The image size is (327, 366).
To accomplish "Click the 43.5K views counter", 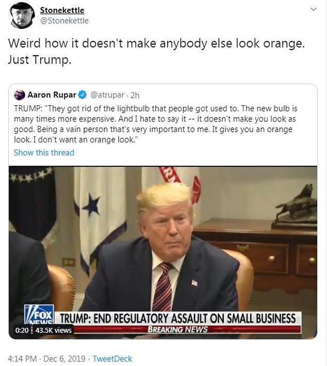I will [54, 330].
